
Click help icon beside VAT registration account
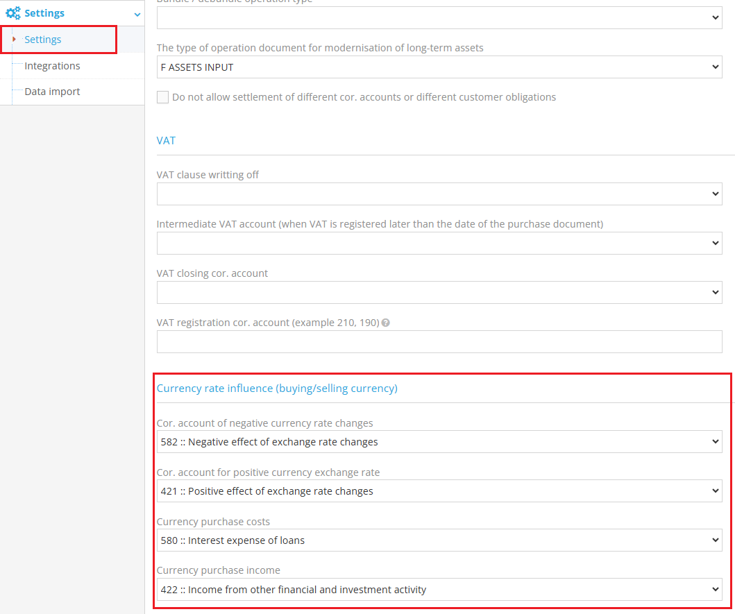[386, 323]
